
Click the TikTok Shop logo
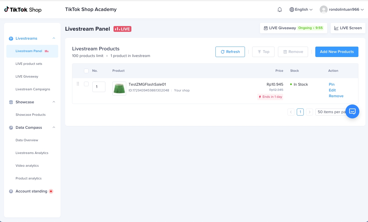pyautogui.click(x=23, y=10)
